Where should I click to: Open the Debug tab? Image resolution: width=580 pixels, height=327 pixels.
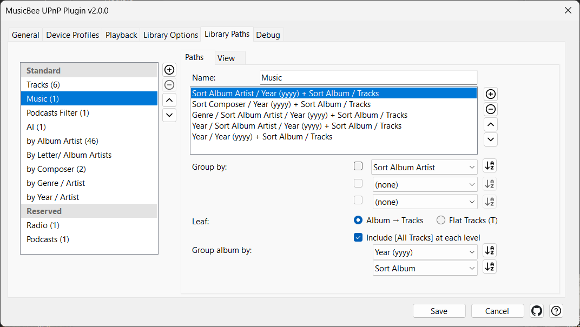[268, 35]
